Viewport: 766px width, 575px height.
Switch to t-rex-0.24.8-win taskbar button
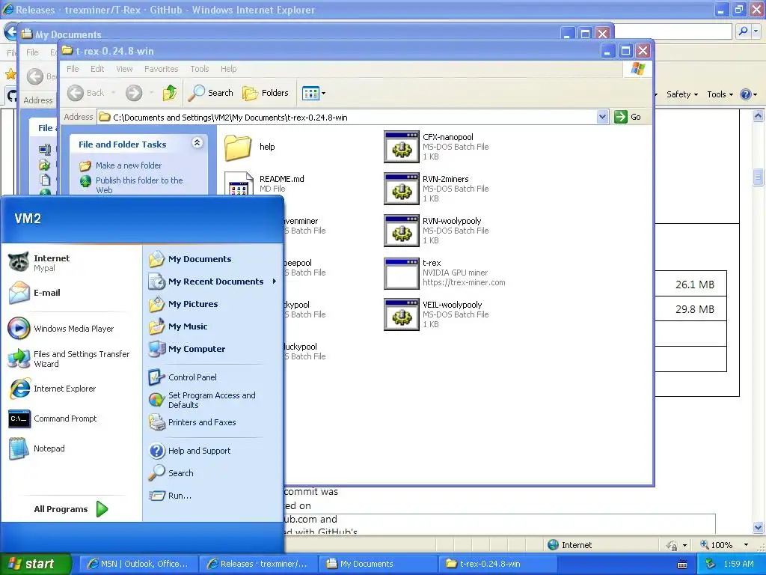(497, 564)
